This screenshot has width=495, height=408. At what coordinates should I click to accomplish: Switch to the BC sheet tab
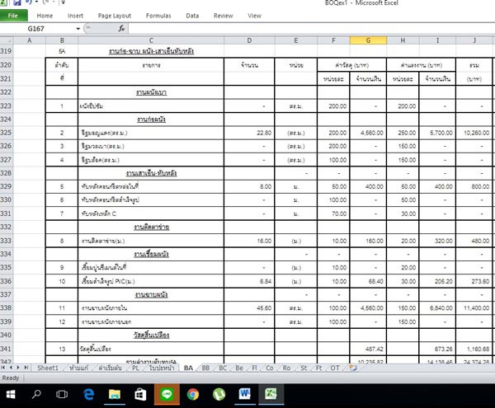[x=223, y=368]
